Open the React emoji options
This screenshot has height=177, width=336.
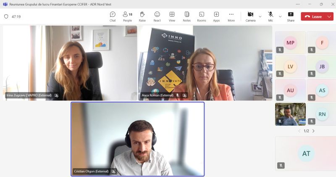[157, 16]
